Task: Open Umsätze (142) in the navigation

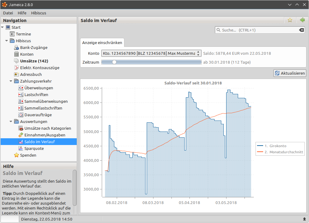Action: coord(34,61)
